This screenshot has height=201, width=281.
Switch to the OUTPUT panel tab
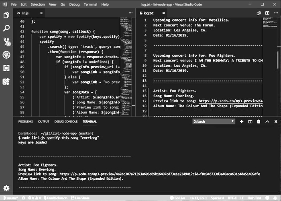point(43,121)
